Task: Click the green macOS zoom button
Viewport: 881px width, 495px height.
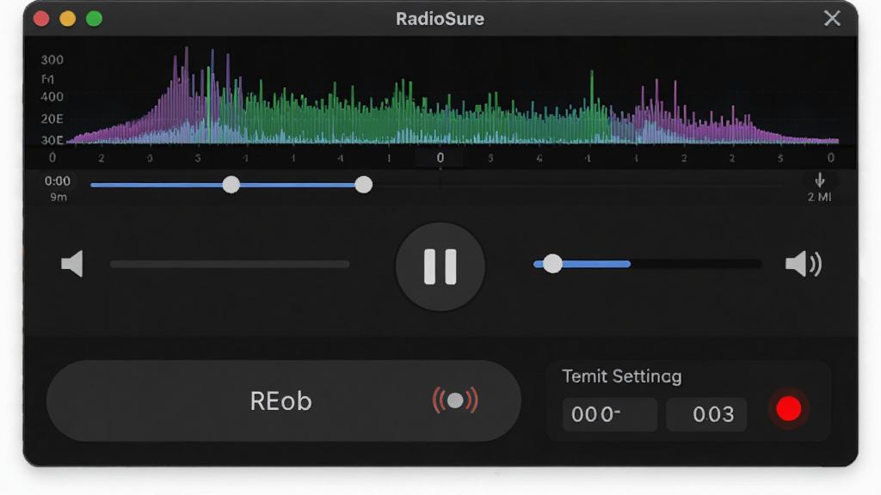Action: [x=95, y=19]
